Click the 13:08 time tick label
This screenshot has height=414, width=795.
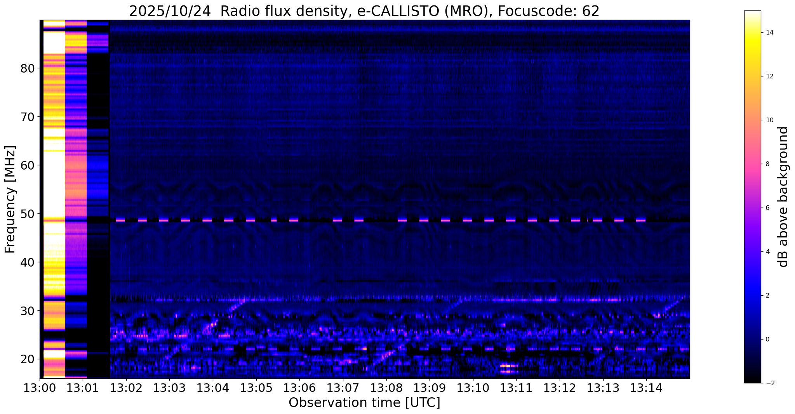point(386,388)
